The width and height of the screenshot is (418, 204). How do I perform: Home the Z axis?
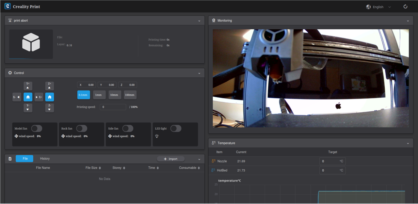[50, 97]
